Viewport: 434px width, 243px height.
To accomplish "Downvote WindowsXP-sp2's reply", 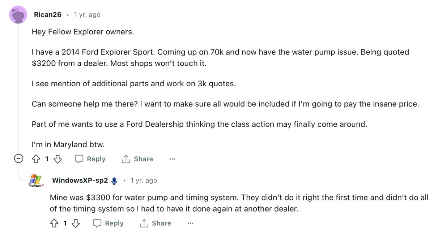I will [x=76, y=224].
